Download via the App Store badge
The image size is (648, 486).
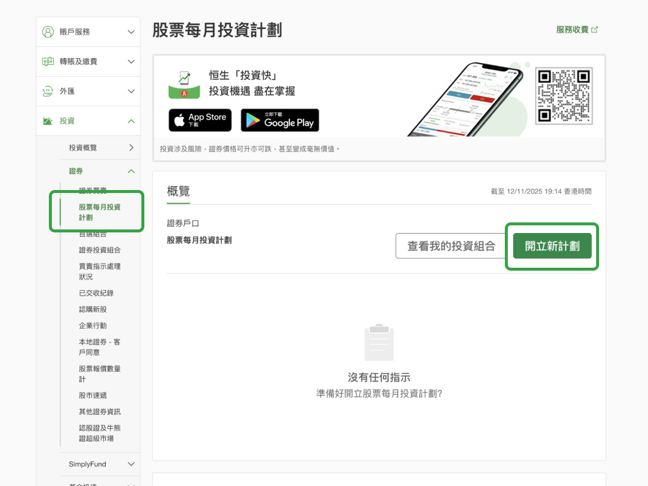(200, 120)
